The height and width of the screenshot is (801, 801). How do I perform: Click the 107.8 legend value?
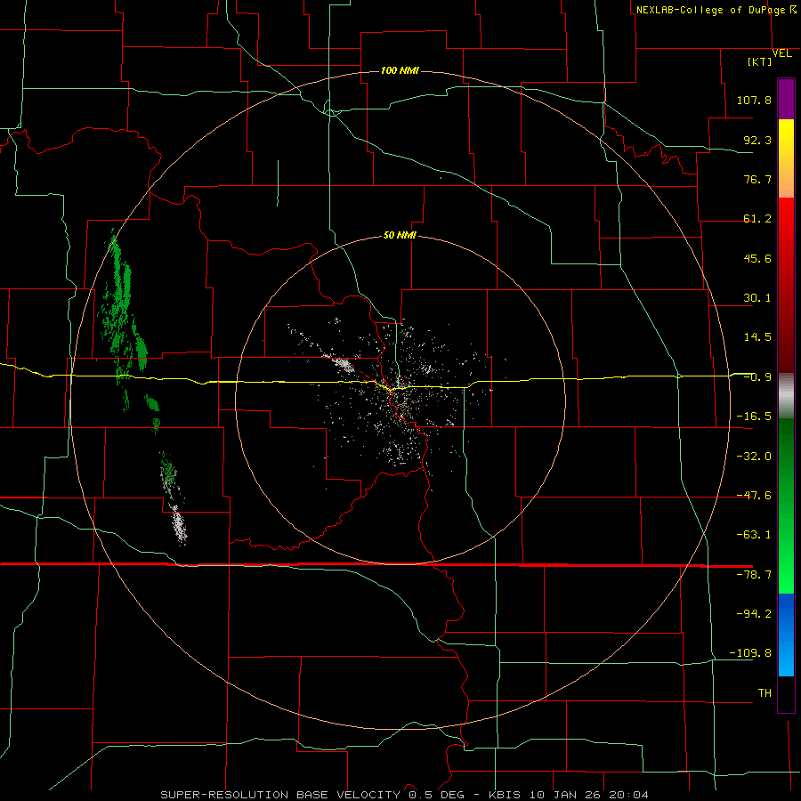(754, 100)
